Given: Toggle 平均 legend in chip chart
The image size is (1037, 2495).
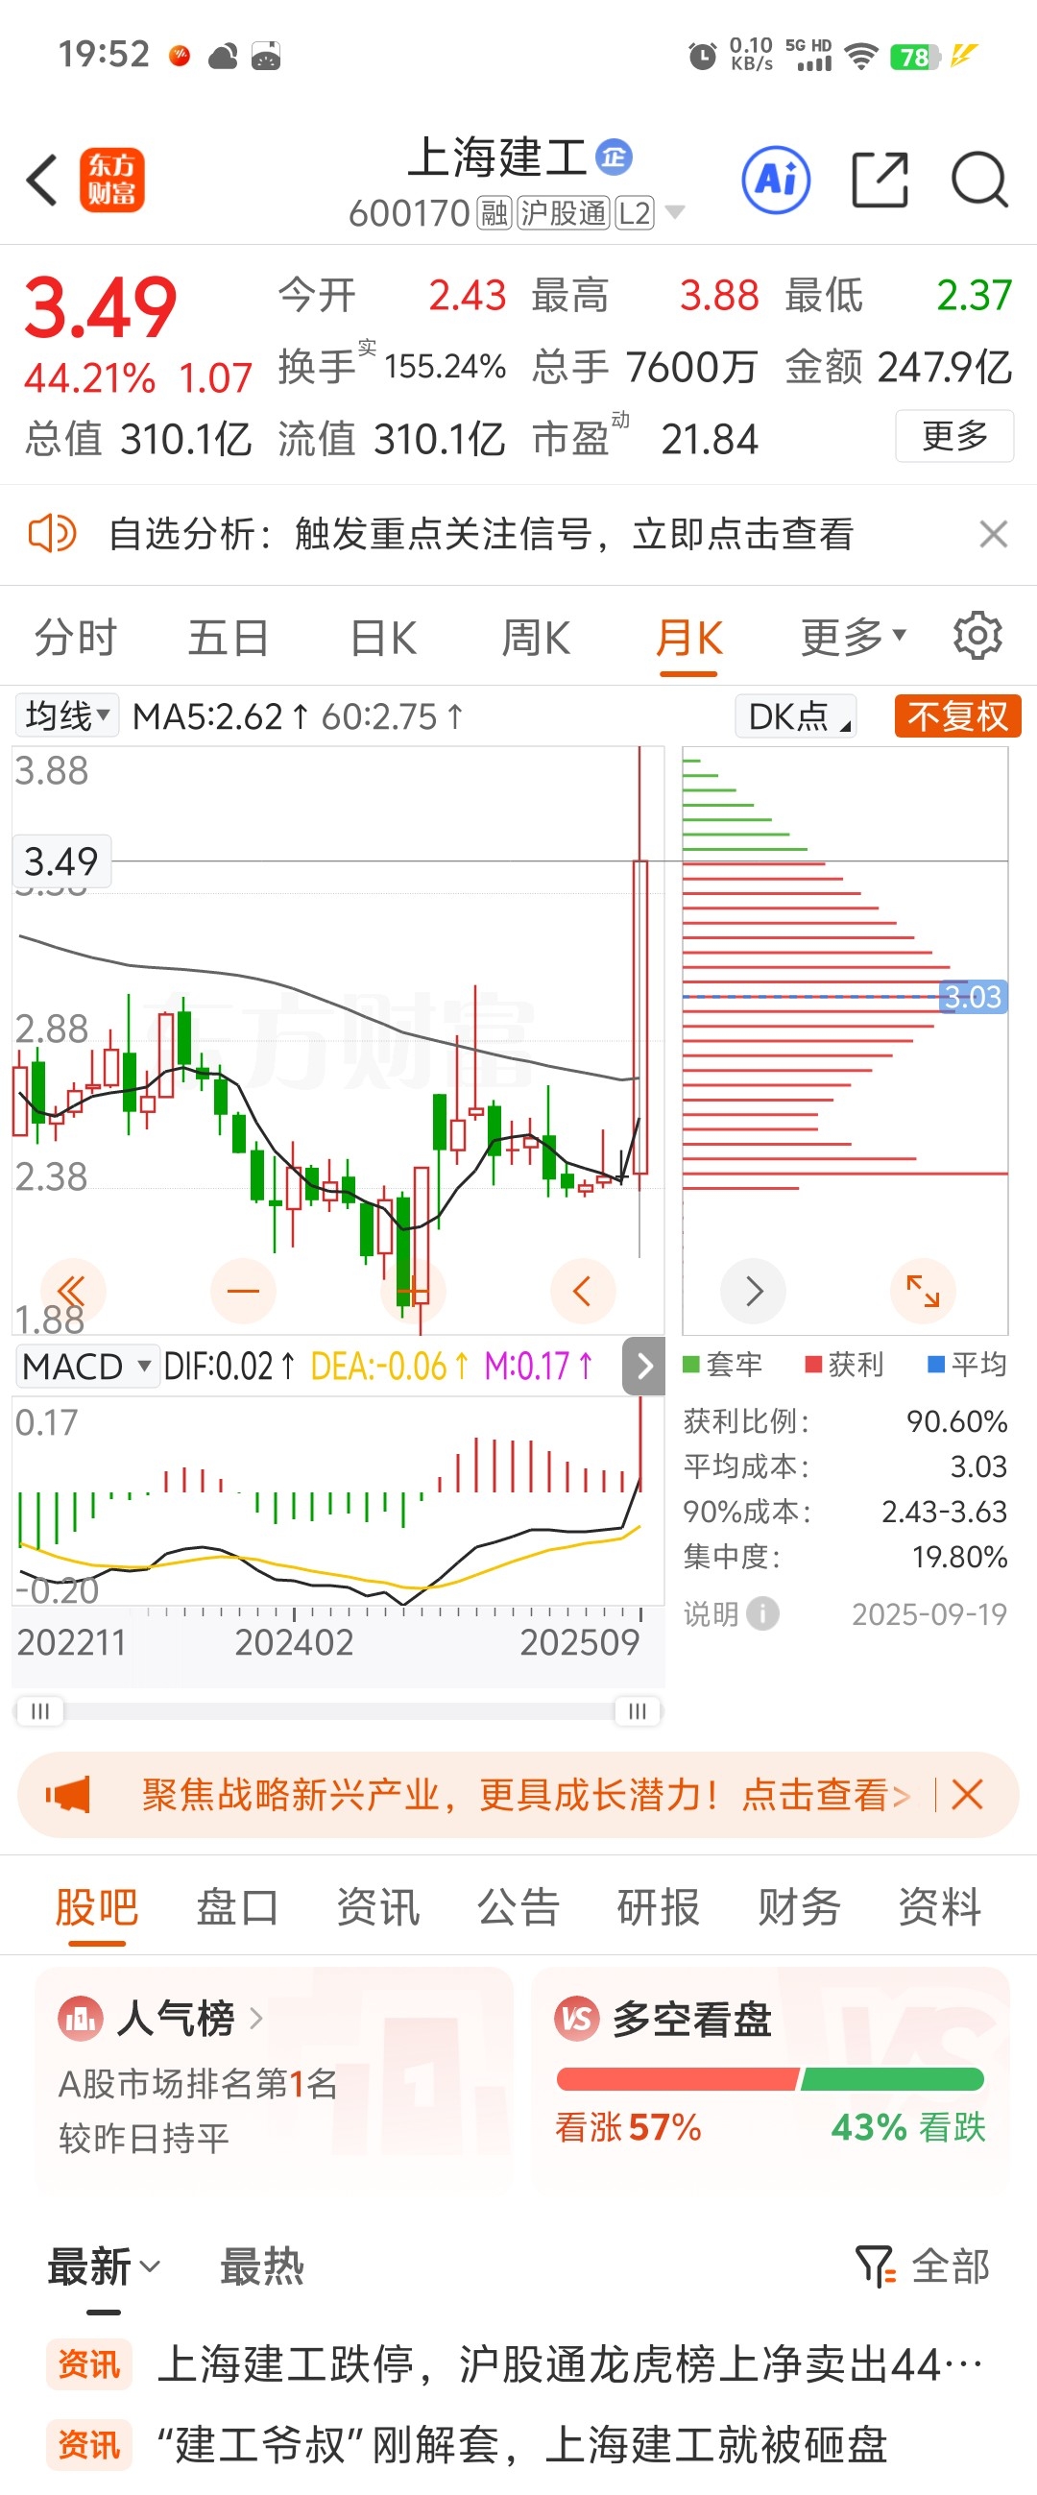Looking at the screenshot, I should (967, 1365).
